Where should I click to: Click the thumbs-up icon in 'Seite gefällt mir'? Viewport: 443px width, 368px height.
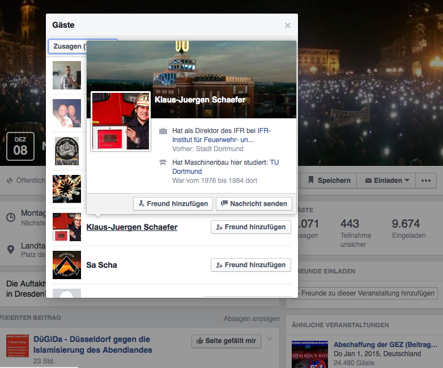pyautogui.click(x=200, y=341)
